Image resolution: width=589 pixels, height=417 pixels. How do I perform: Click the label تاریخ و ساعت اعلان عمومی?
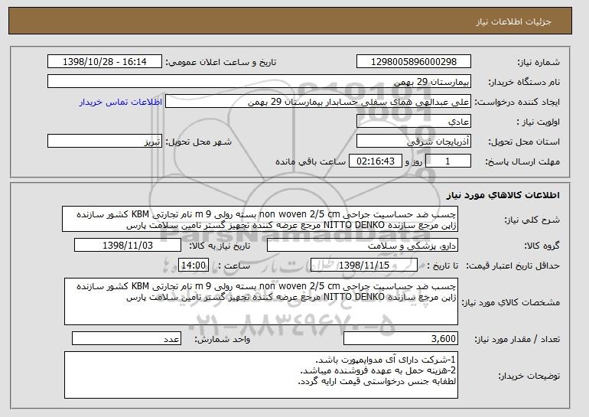[221, 63]
